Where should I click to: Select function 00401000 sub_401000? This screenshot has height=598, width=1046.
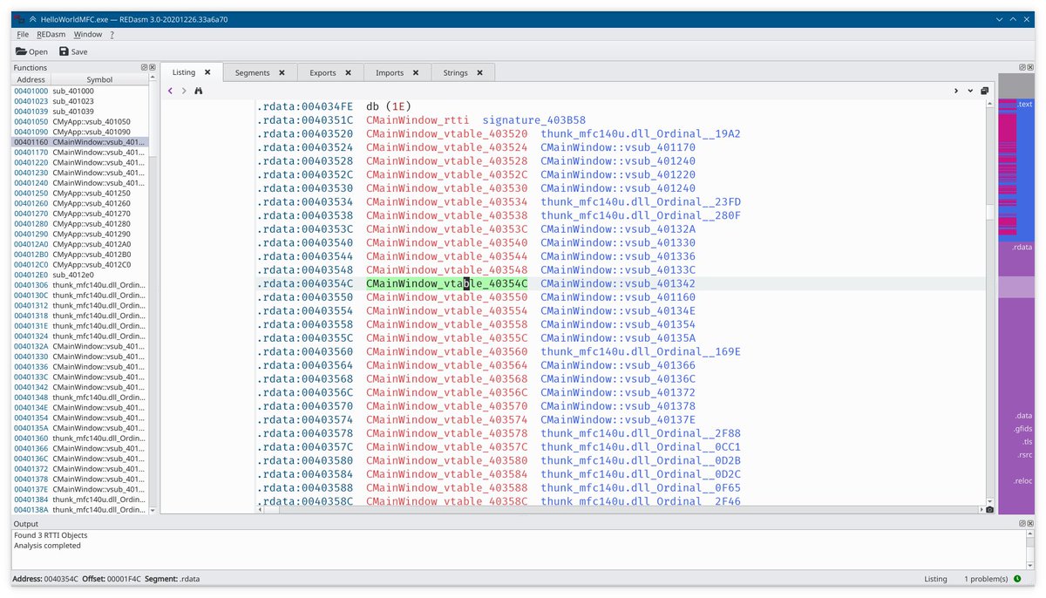[80, 91]
